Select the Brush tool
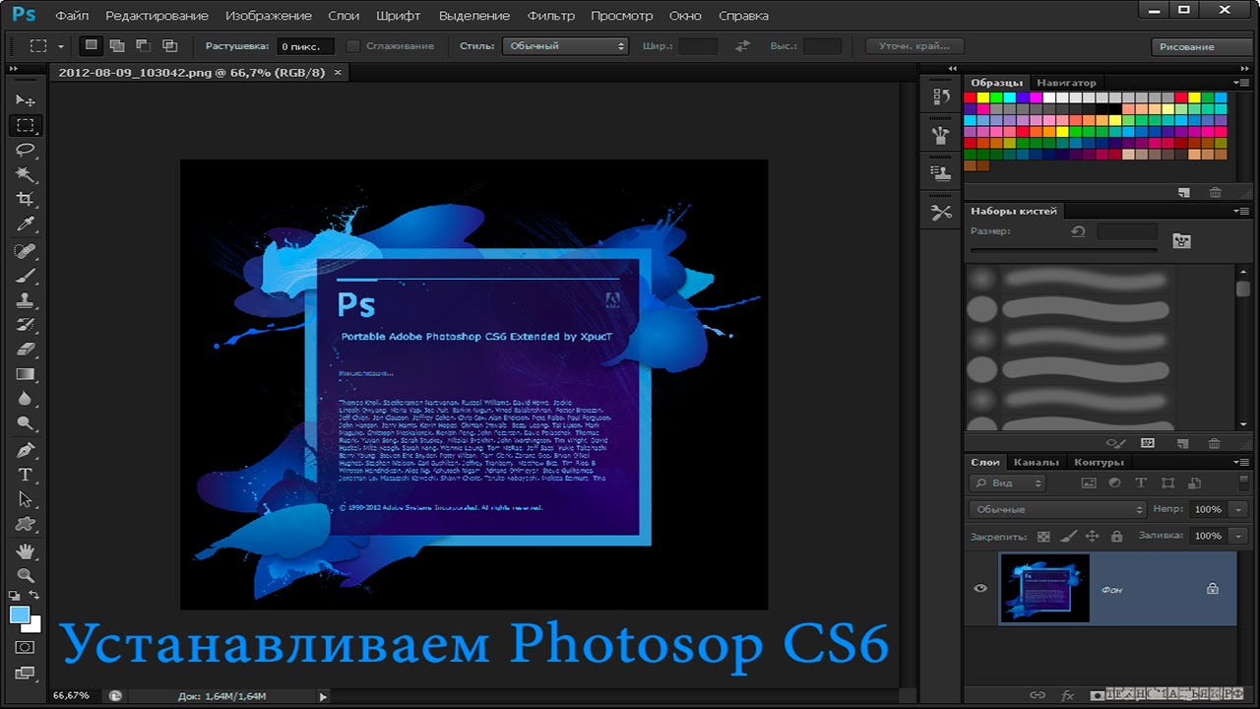Viewport: 1260px width, 709px height. pyautogui.click(x=26, y=276)
